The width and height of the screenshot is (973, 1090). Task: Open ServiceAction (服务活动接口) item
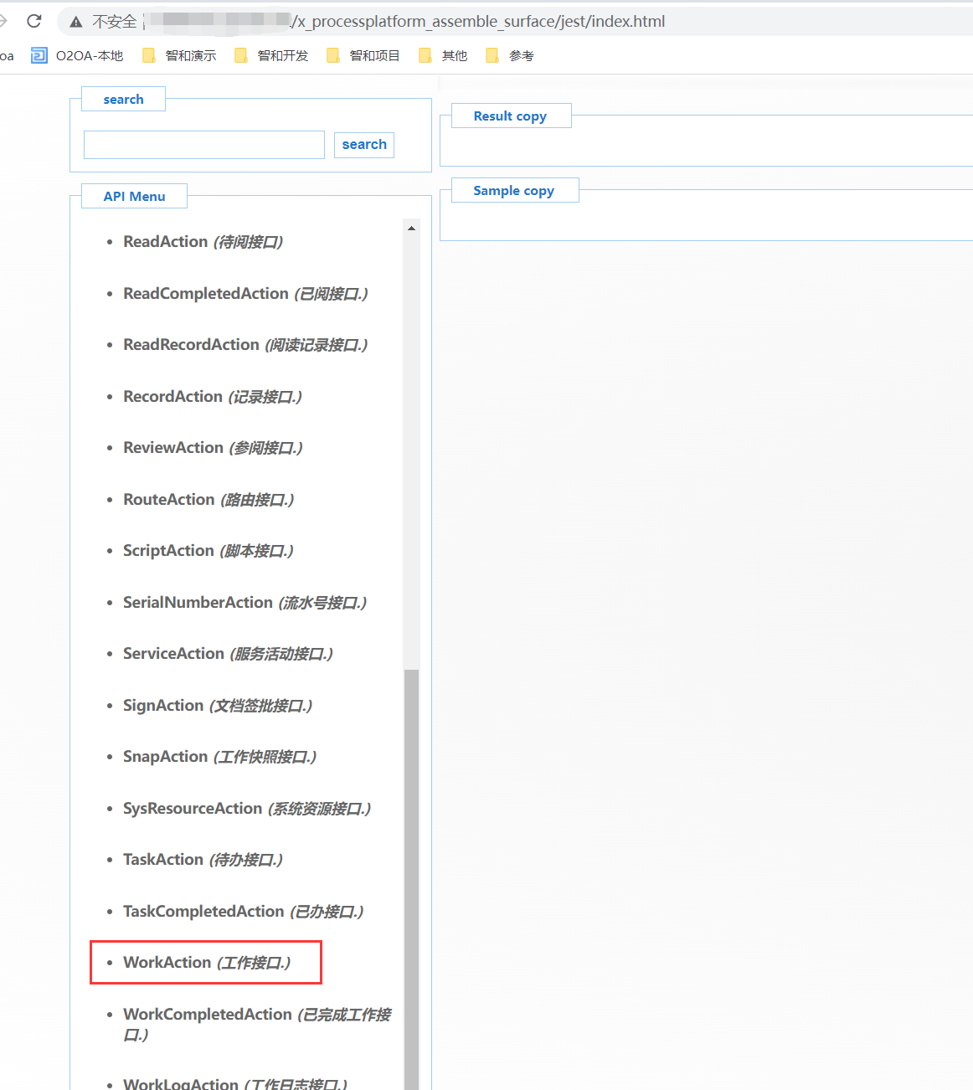pos(228,654)
